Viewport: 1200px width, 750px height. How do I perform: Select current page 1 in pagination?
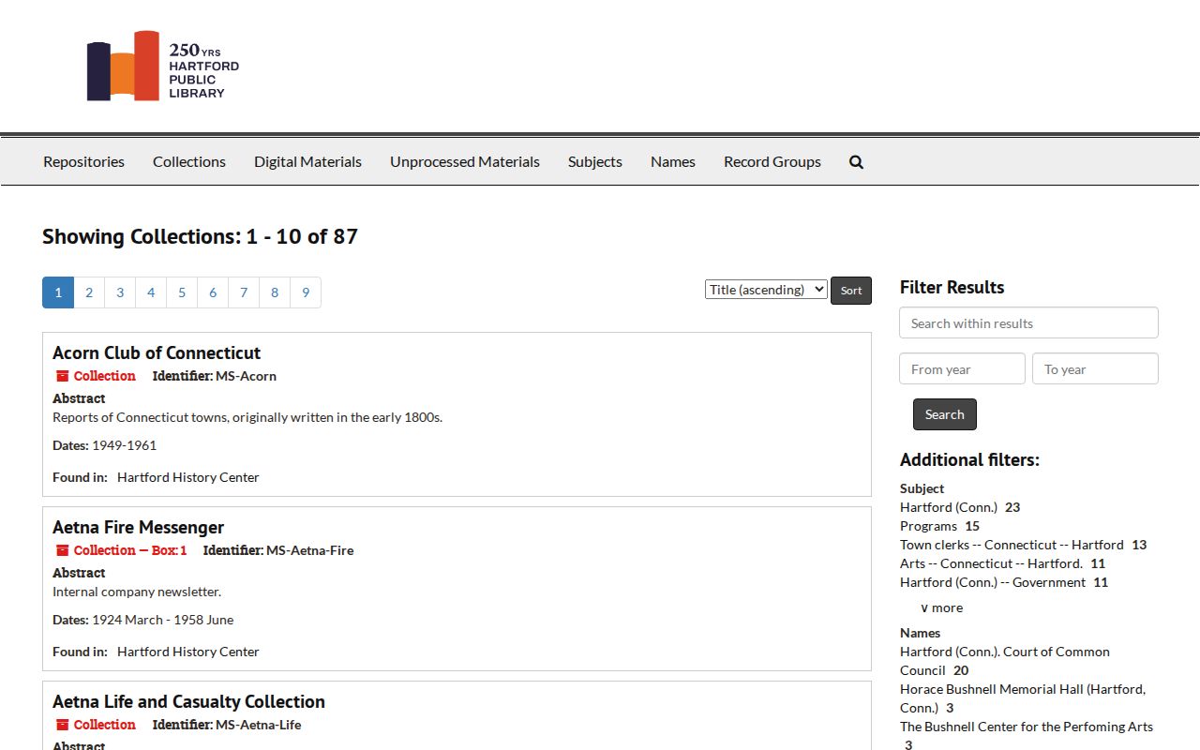point(58,292)
